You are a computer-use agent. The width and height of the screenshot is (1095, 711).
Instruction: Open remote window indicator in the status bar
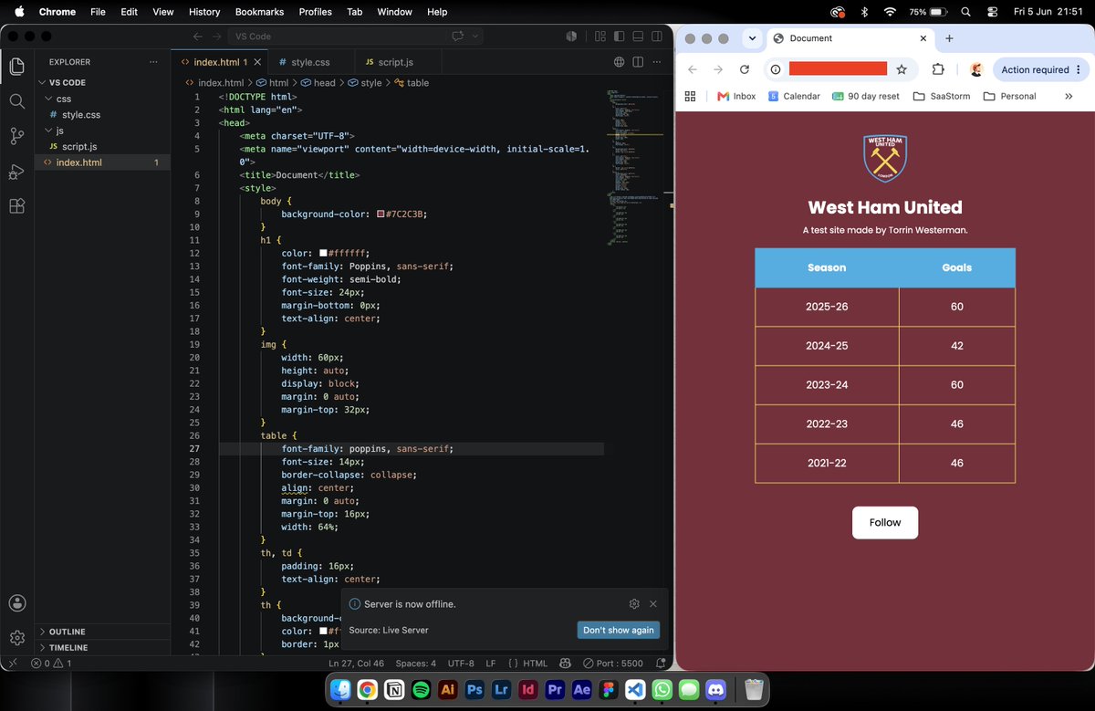[x=11, y=664]
